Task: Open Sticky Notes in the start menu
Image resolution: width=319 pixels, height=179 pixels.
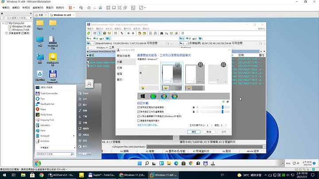Action: [46, 114]
